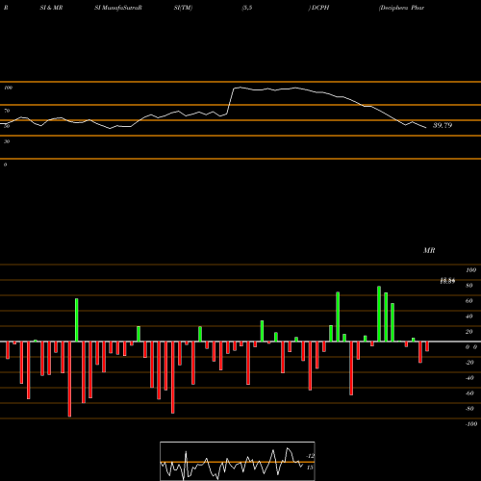The height and width of the screenshot is (481, 481).
Task: Click the 18.84 value near MR scale
Action: click(x=447, y=281)
